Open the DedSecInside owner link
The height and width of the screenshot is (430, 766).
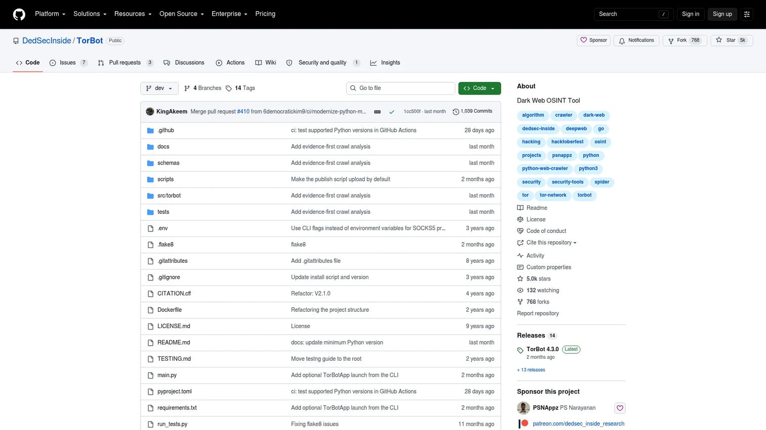click(47, 40)
